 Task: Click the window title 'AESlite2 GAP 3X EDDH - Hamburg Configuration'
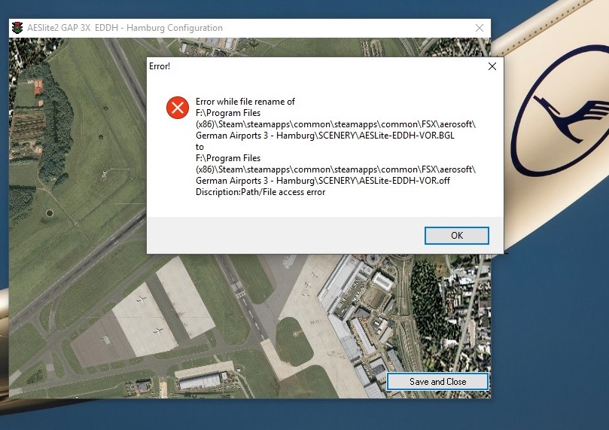pos(125,28)
